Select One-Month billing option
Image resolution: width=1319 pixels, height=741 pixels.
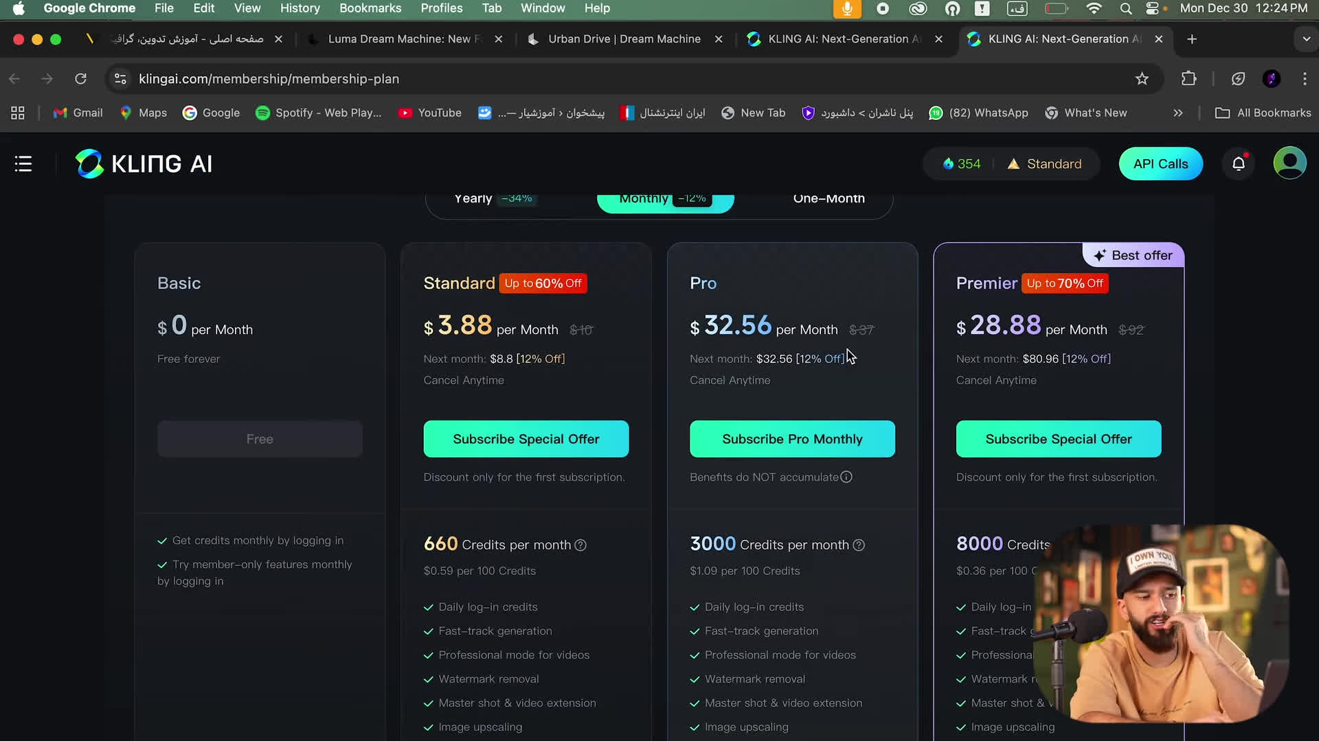pyautogui.click(x=828, y=199)
